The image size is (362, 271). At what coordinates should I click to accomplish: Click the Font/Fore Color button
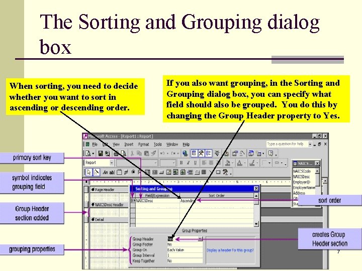click(239, 163)
